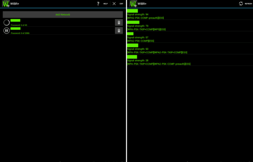Select the 'Password: 6 of 45' text
The image size is (253, 162).
pyautogui.click(x=19, y=25)
